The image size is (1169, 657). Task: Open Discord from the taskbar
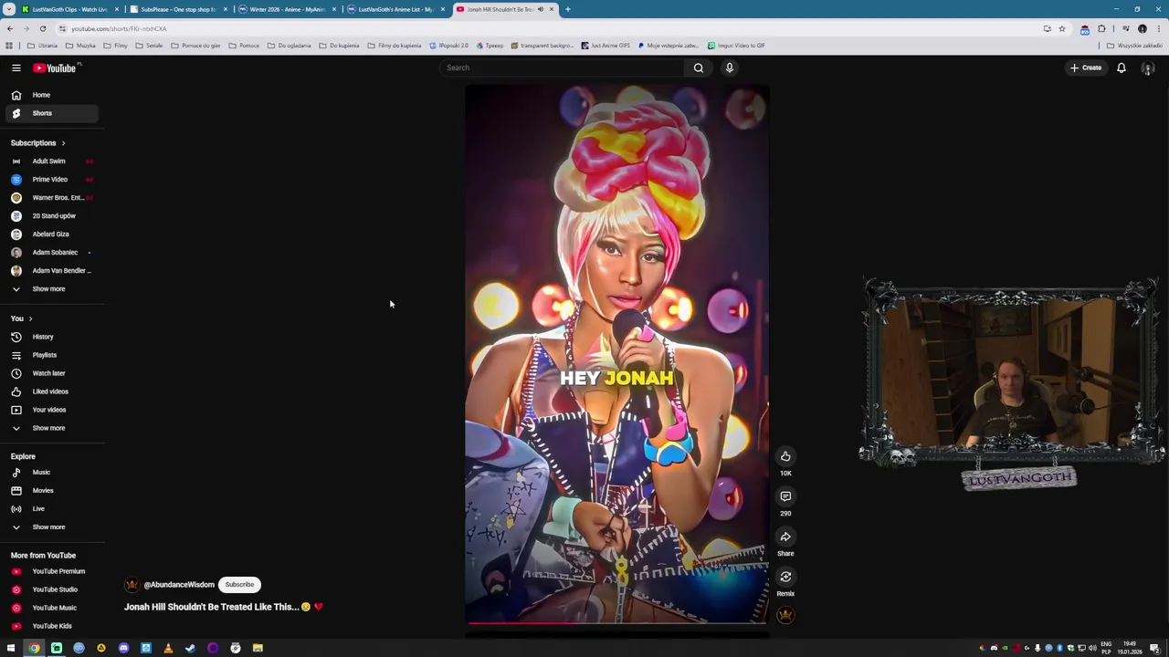pyautogui.click(x=123, y=648)
